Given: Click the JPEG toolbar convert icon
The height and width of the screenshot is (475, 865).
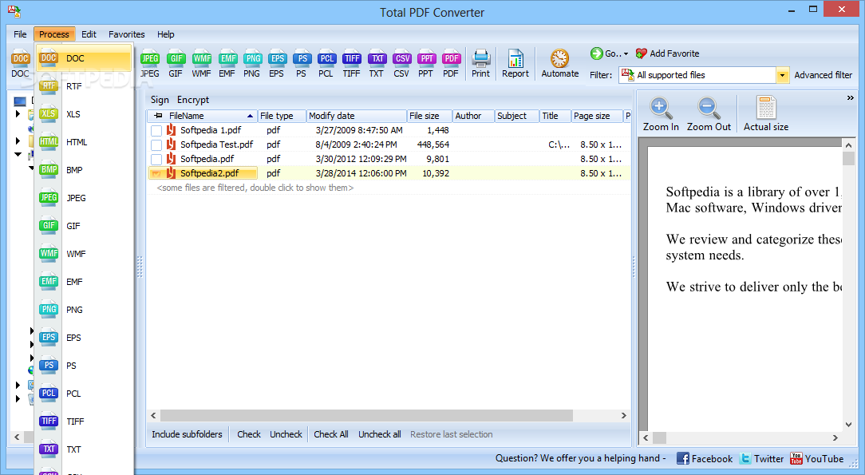Looking at the screenshot, I should tap(149, 65).
